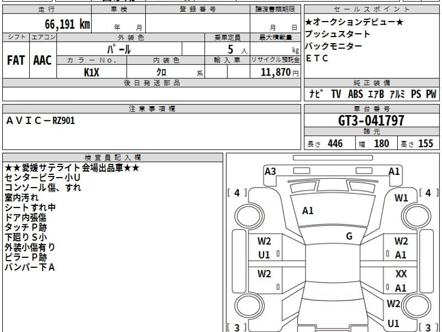Select エアB in genuine equipment row
Screen dimensions: 442x332
coord(376,94)
